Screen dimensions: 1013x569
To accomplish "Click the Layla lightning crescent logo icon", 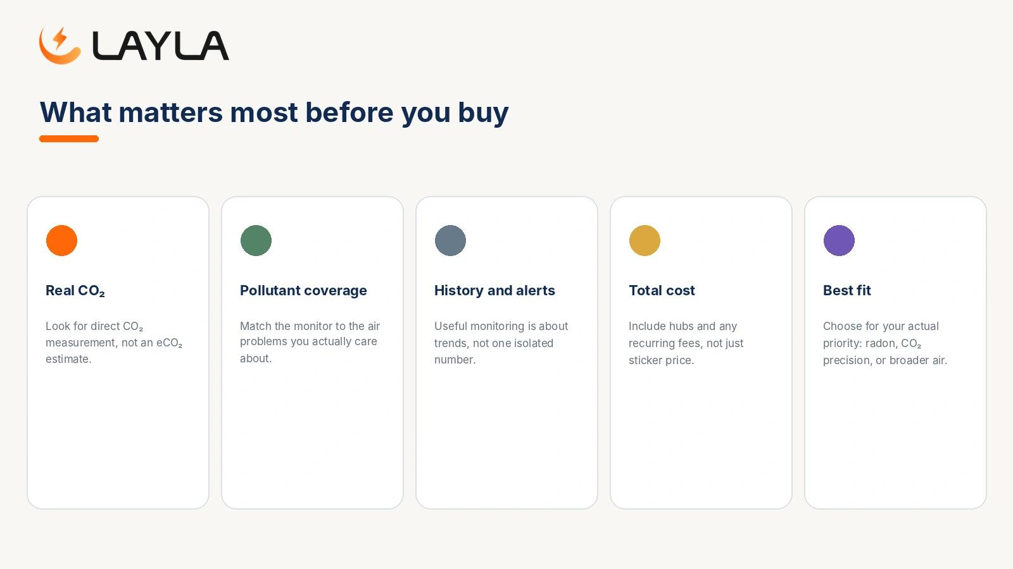I will (60, 46).
